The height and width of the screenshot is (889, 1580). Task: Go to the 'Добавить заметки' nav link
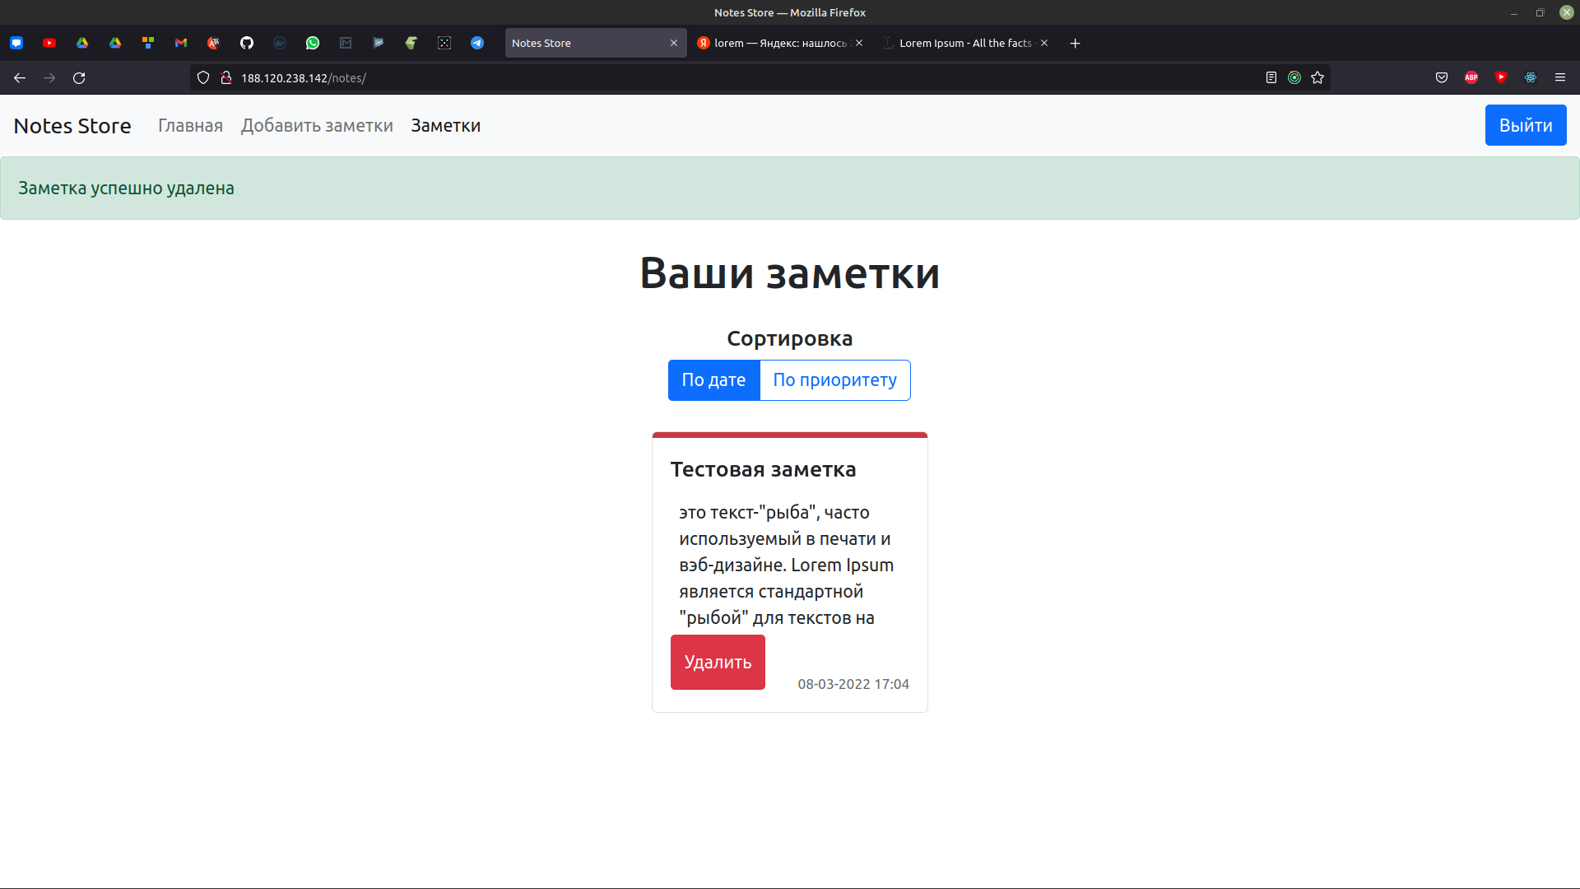coord(317,126)
